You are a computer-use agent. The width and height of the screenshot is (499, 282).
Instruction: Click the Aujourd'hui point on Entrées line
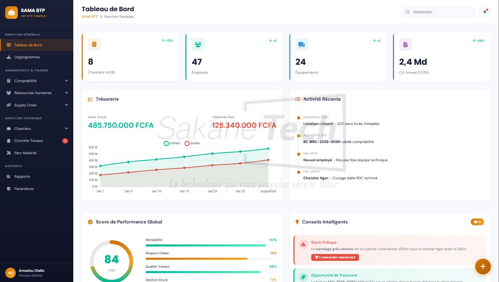[x=268, y=149]
